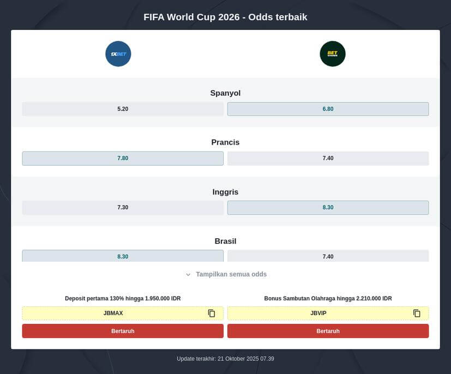Select Brasil odds 8.30

click(x=123, y=256)
